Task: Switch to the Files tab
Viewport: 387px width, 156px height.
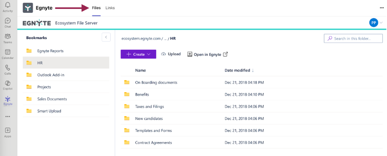Action: click(x=96, y=8)
